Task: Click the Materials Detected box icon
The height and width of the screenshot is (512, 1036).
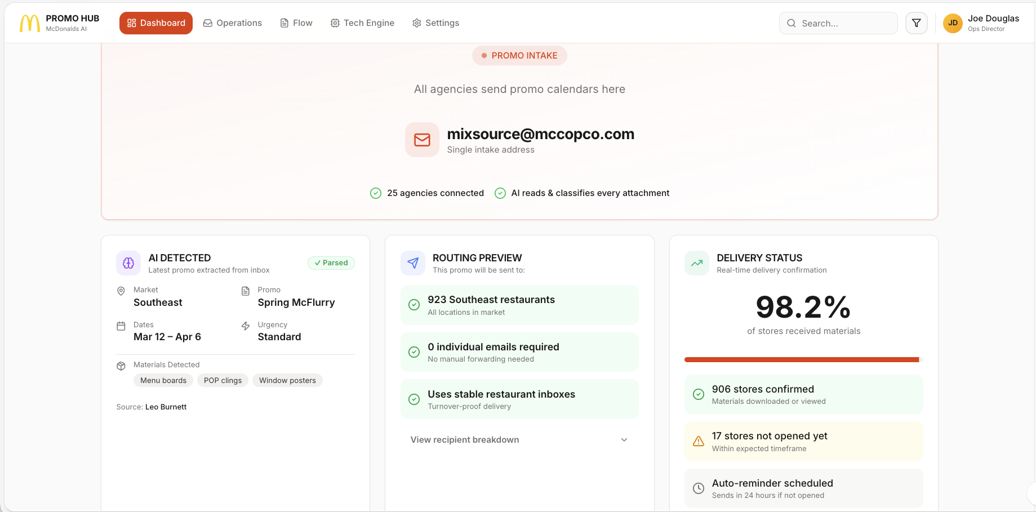Action: pyautogui.click(x=121, y=366)
